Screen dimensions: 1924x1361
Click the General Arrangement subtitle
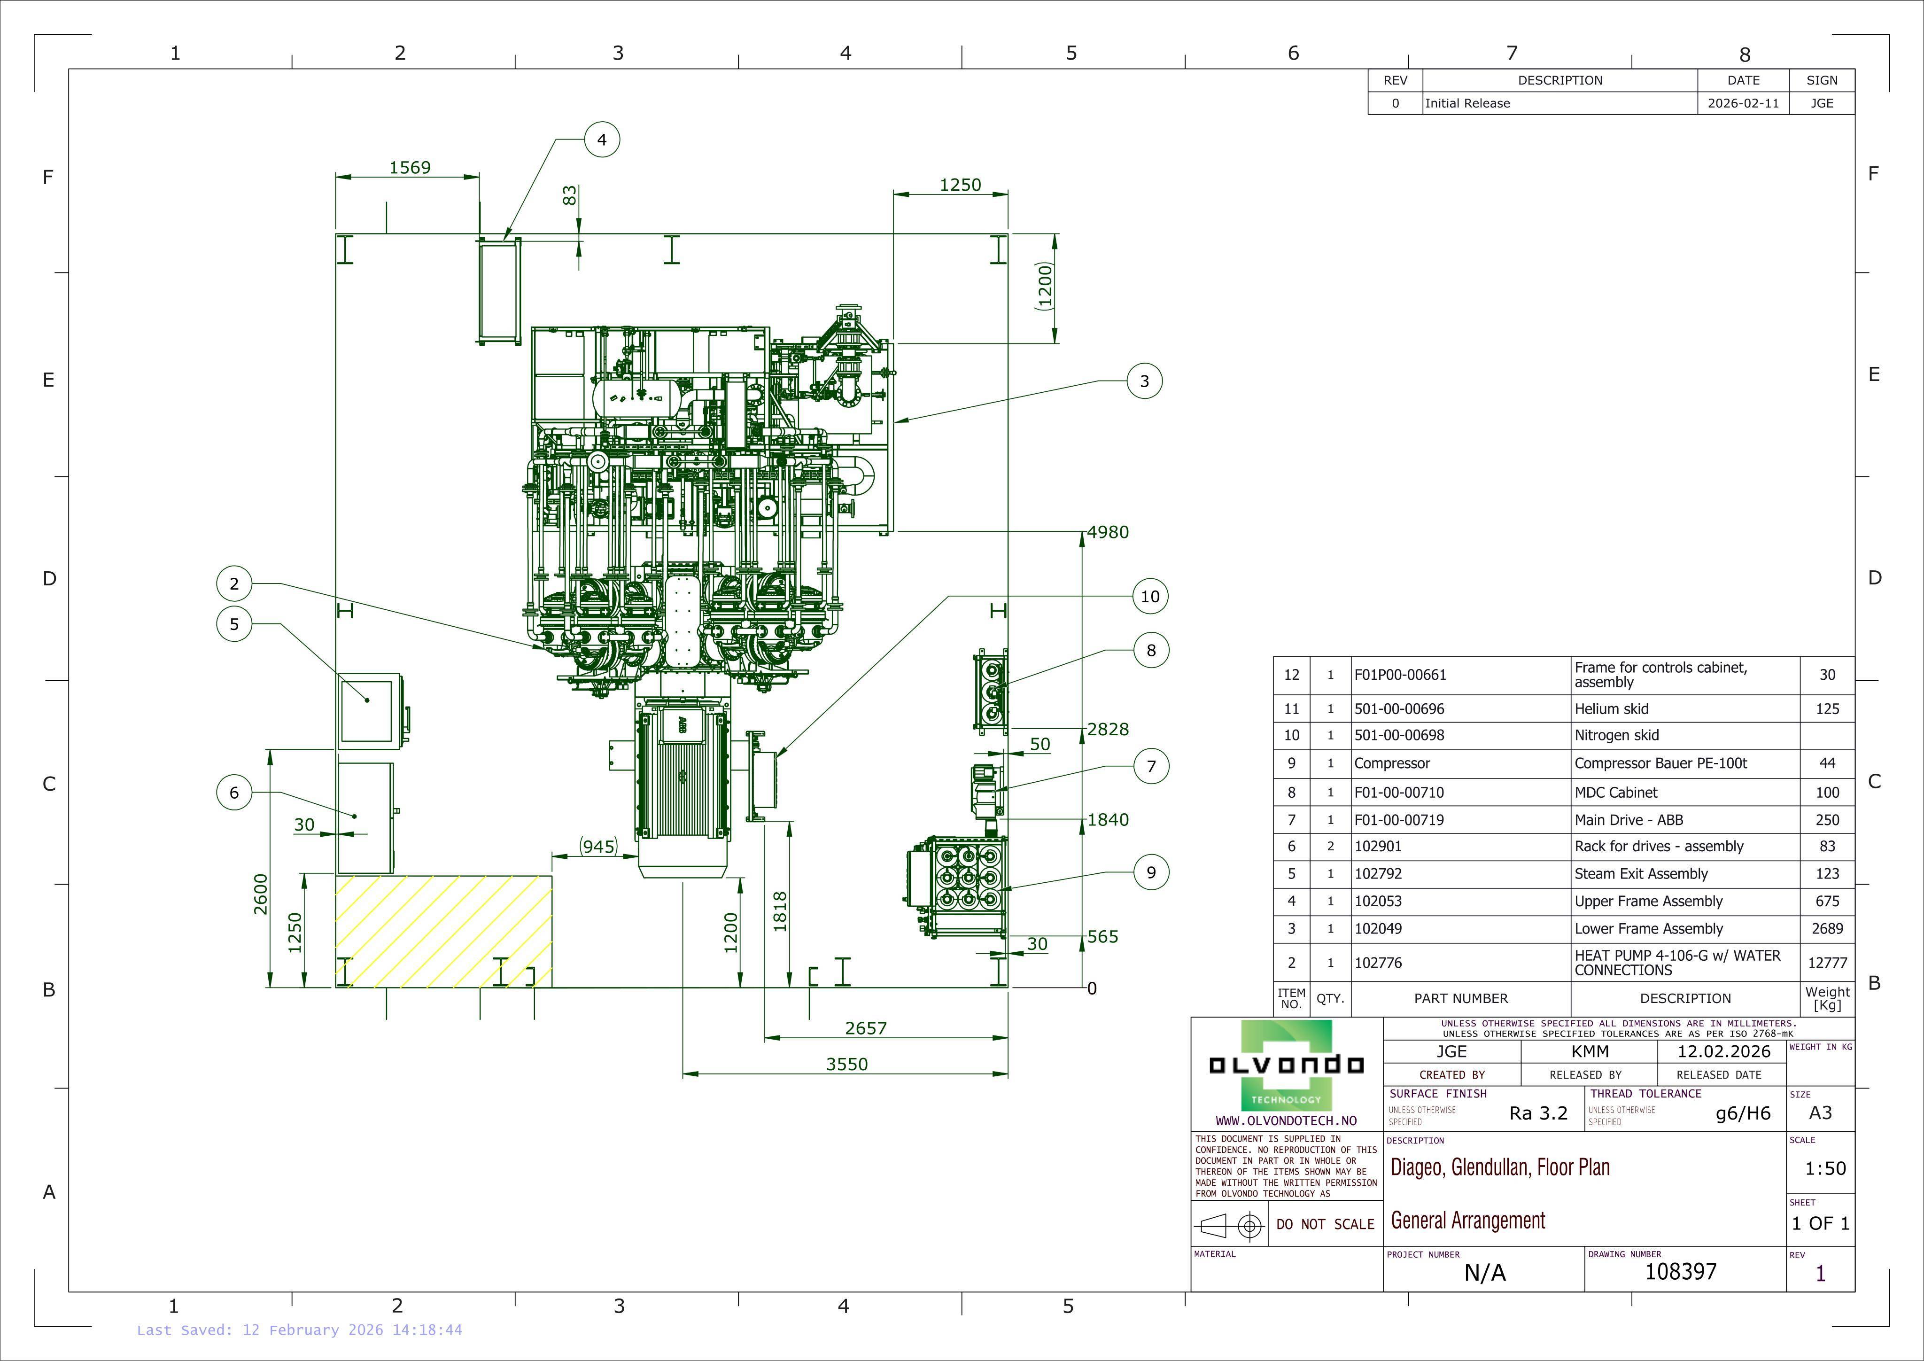(x=1467, y=1221)
